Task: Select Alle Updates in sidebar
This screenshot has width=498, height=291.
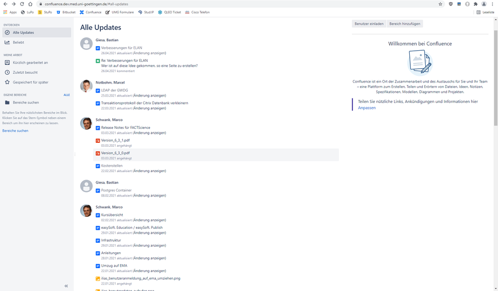Action: coord(36,32)
